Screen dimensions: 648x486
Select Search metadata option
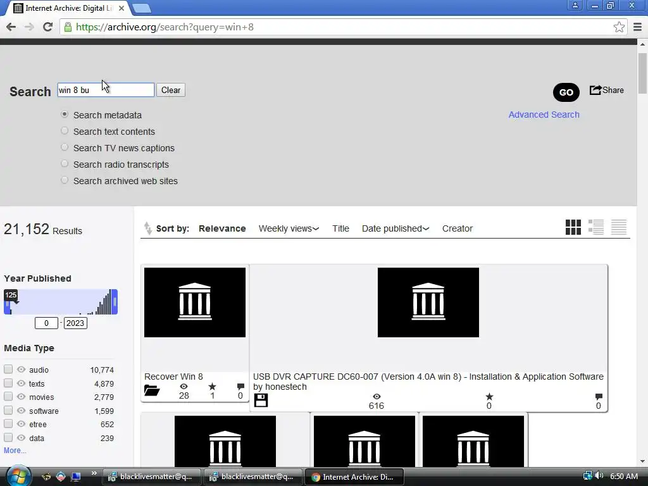point(65,115)
